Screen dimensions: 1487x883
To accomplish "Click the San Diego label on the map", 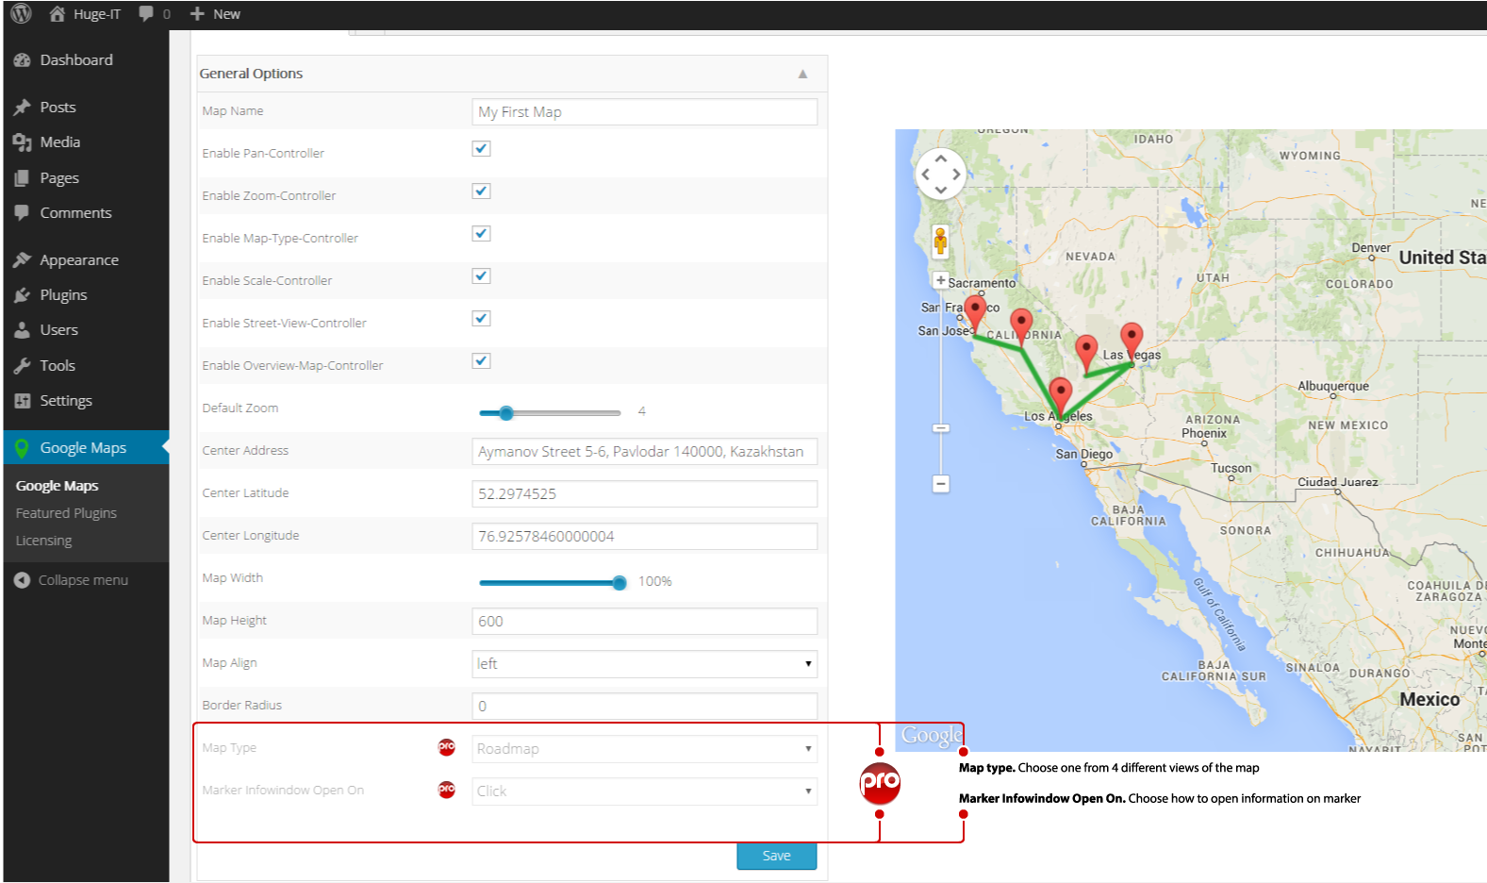I will 1084,454.
